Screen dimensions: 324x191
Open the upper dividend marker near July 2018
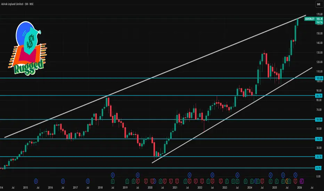tap(113, 175)
